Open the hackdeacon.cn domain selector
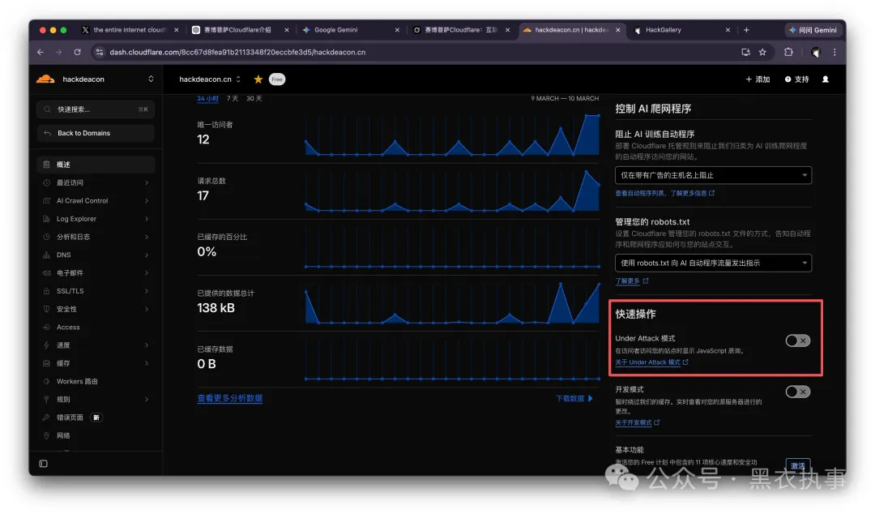The width and height of the screenshot is (875, 514). tap(210, 79)
